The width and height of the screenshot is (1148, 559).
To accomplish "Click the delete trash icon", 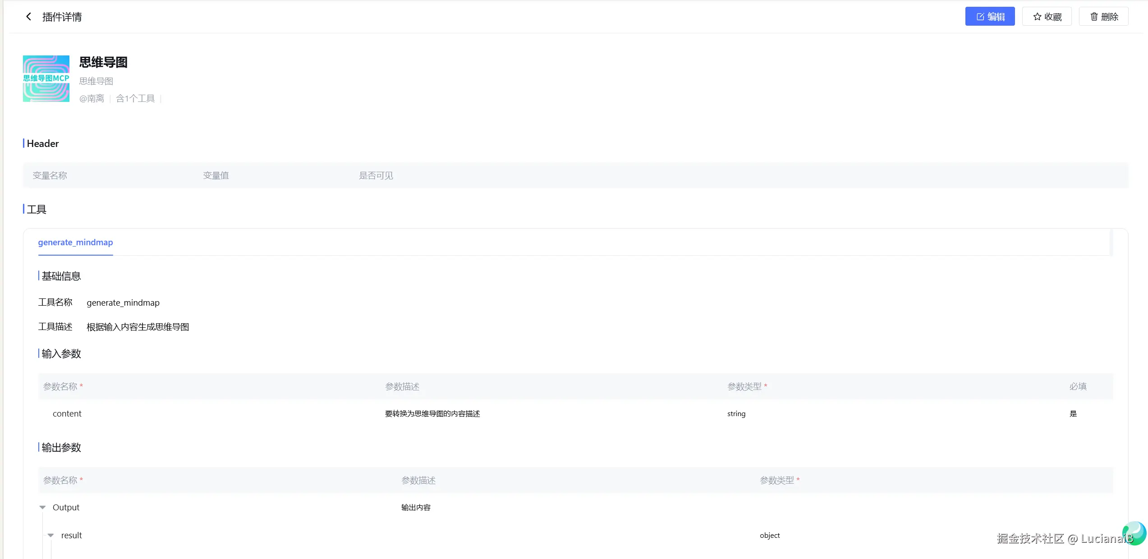I will (x=1094, y=17).
